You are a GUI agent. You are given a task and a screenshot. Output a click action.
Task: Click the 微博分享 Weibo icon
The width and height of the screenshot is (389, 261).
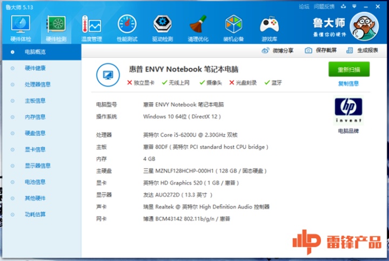265,51
